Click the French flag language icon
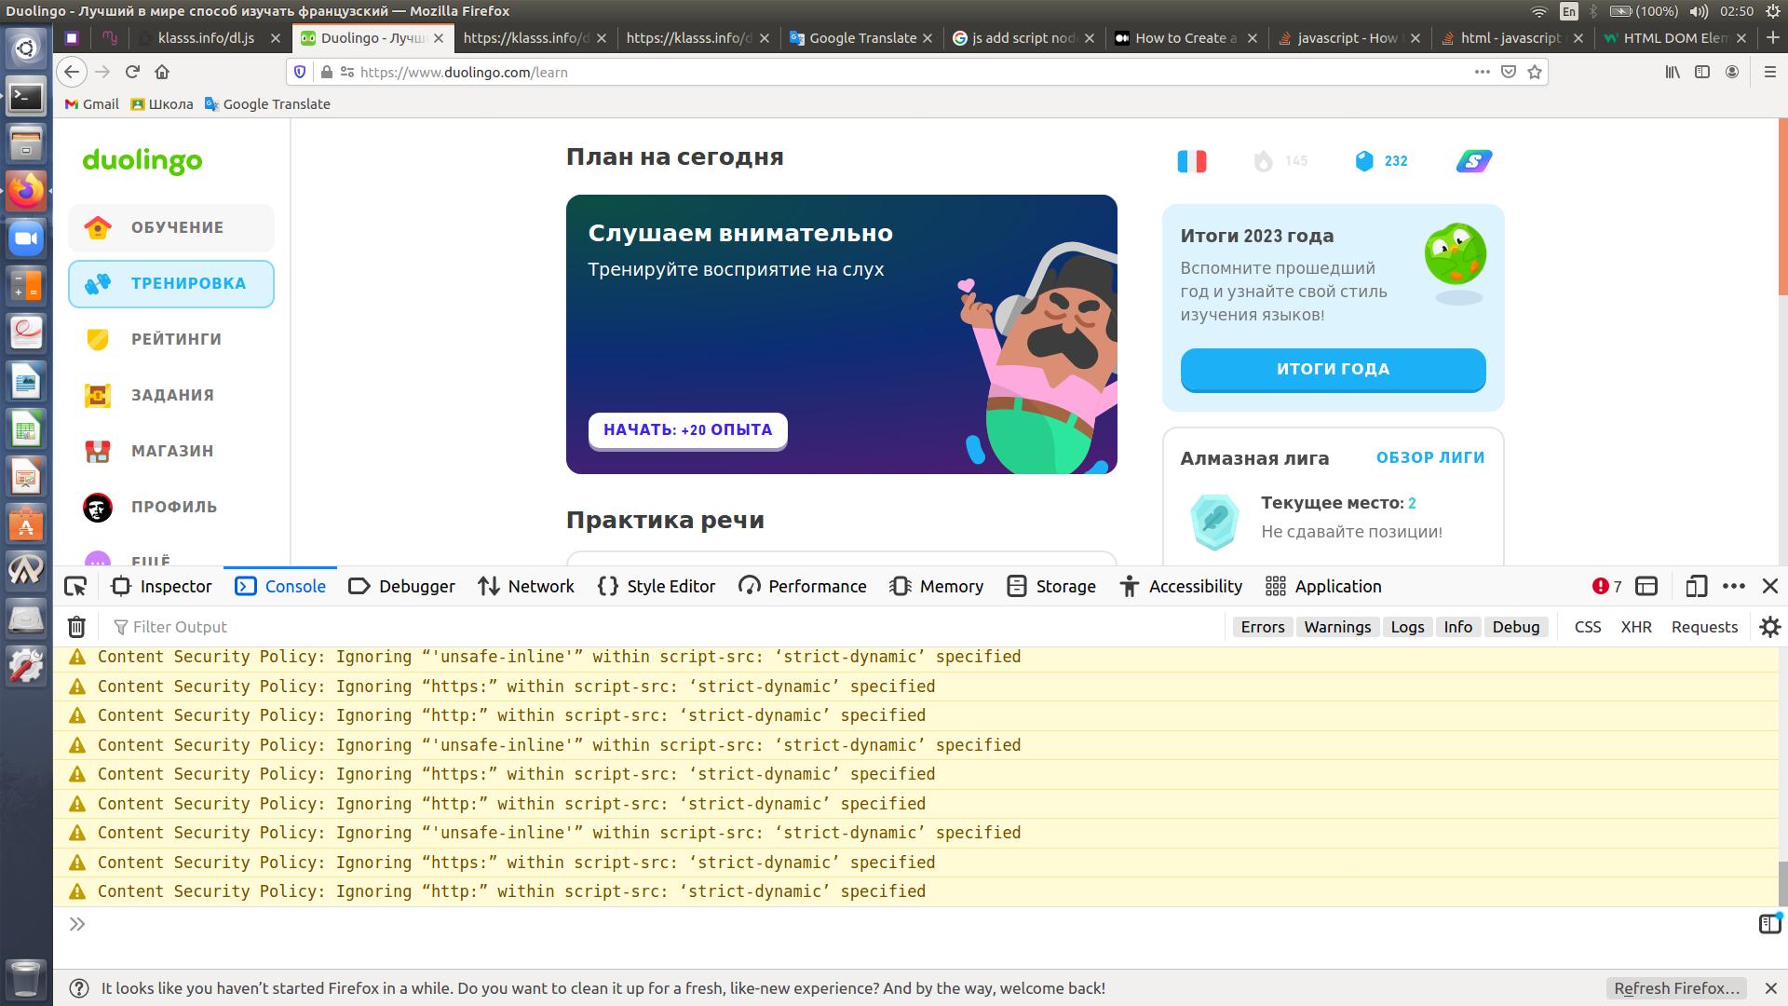 [1191, 161]
